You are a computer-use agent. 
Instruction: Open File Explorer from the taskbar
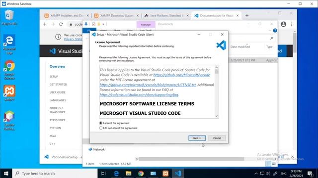click(x=129, y=174)
